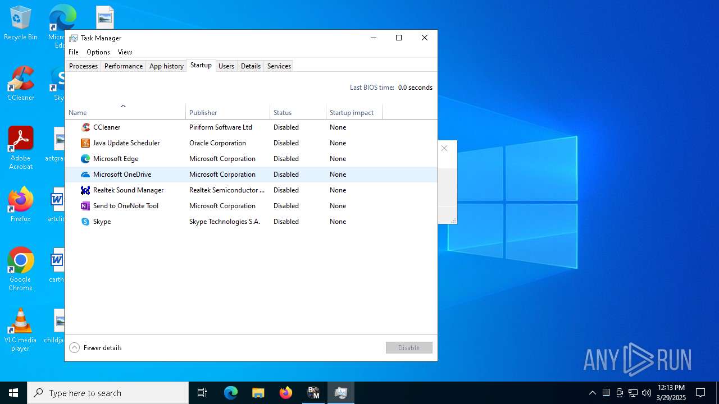This screenshot has height=404, width=719.
Task: Select the Adobe Acrobat desktop shortcut
Action: pos(21,148)
